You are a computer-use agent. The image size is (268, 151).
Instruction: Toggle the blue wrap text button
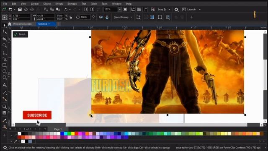152,17
